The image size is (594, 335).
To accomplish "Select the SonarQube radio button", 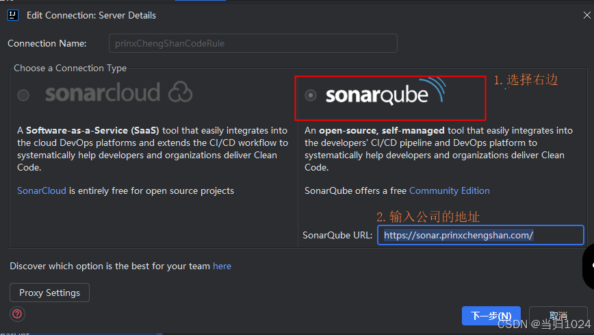I will [x=311, y=95].
